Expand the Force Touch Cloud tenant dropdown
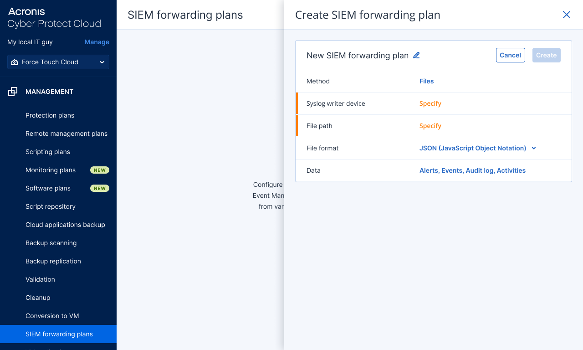The image size is (583, 350). (x=102, y=62)
